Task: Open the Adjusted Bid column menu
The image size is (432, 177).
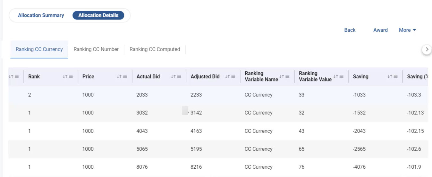Action: (233, 77)
